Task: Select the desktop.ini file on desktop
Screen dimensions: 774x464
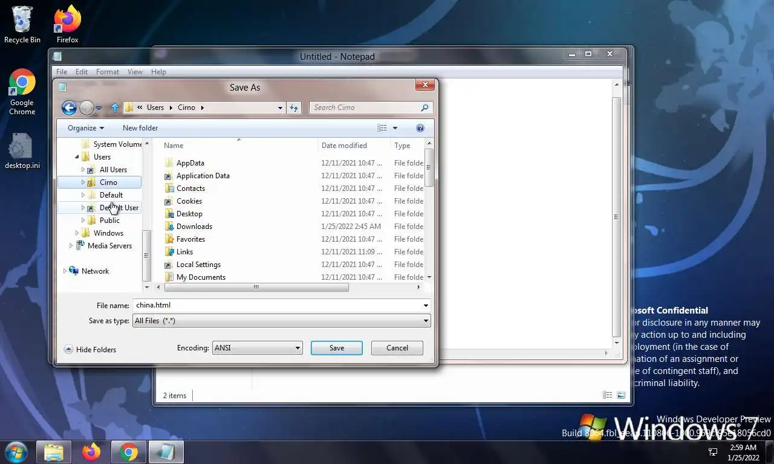Action: tap(22, 151)
